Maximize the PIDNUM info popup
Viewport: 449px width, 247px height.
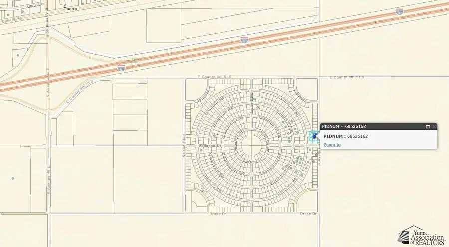(428, 127)
